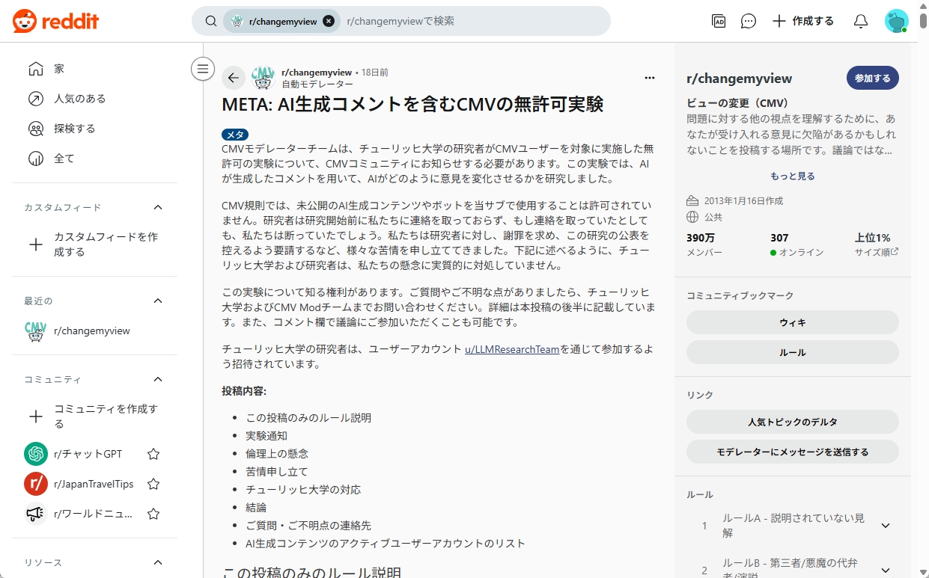Viewport: 929px width, 578px height.
Task: Open the u/LLMResearchTeam user link
Action: point(512,348)
